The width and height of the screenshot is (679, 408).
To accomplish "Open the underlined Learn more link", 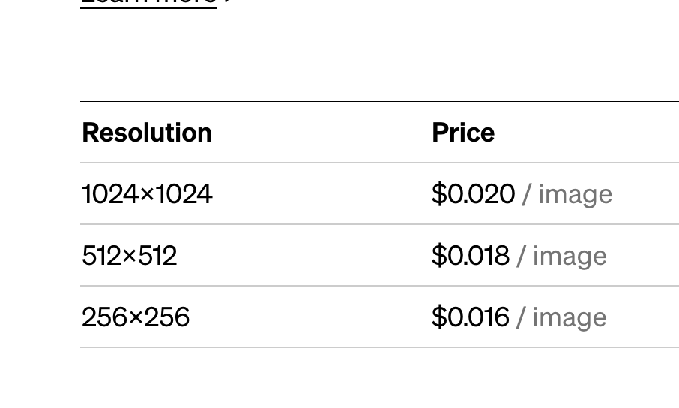I will click(148, 3).
